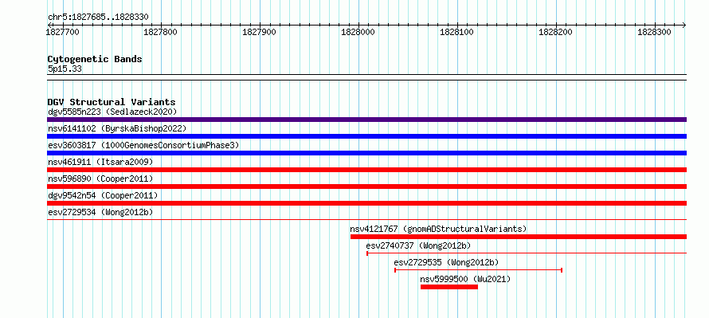Click the DGV Structural Variants track title
709x318 pixels.
pyautogui.click(x=112, y=102)
